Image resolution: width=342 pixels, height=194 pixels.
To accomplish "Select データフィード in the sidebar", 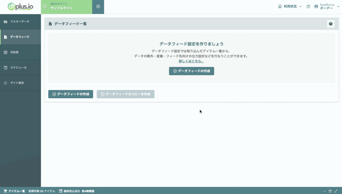I will [20, 37].
